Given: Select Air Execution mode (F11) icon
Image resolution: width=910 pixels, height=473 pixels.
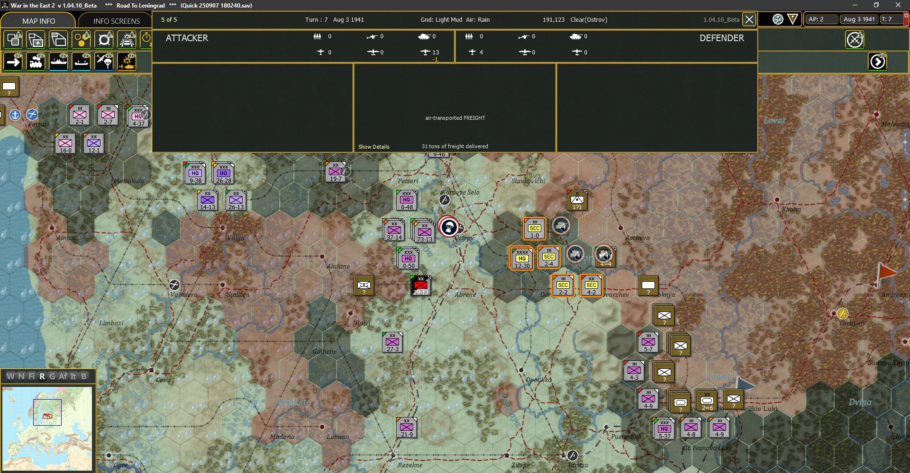Looking at the screenshot, I should click(x=127, y=62).
